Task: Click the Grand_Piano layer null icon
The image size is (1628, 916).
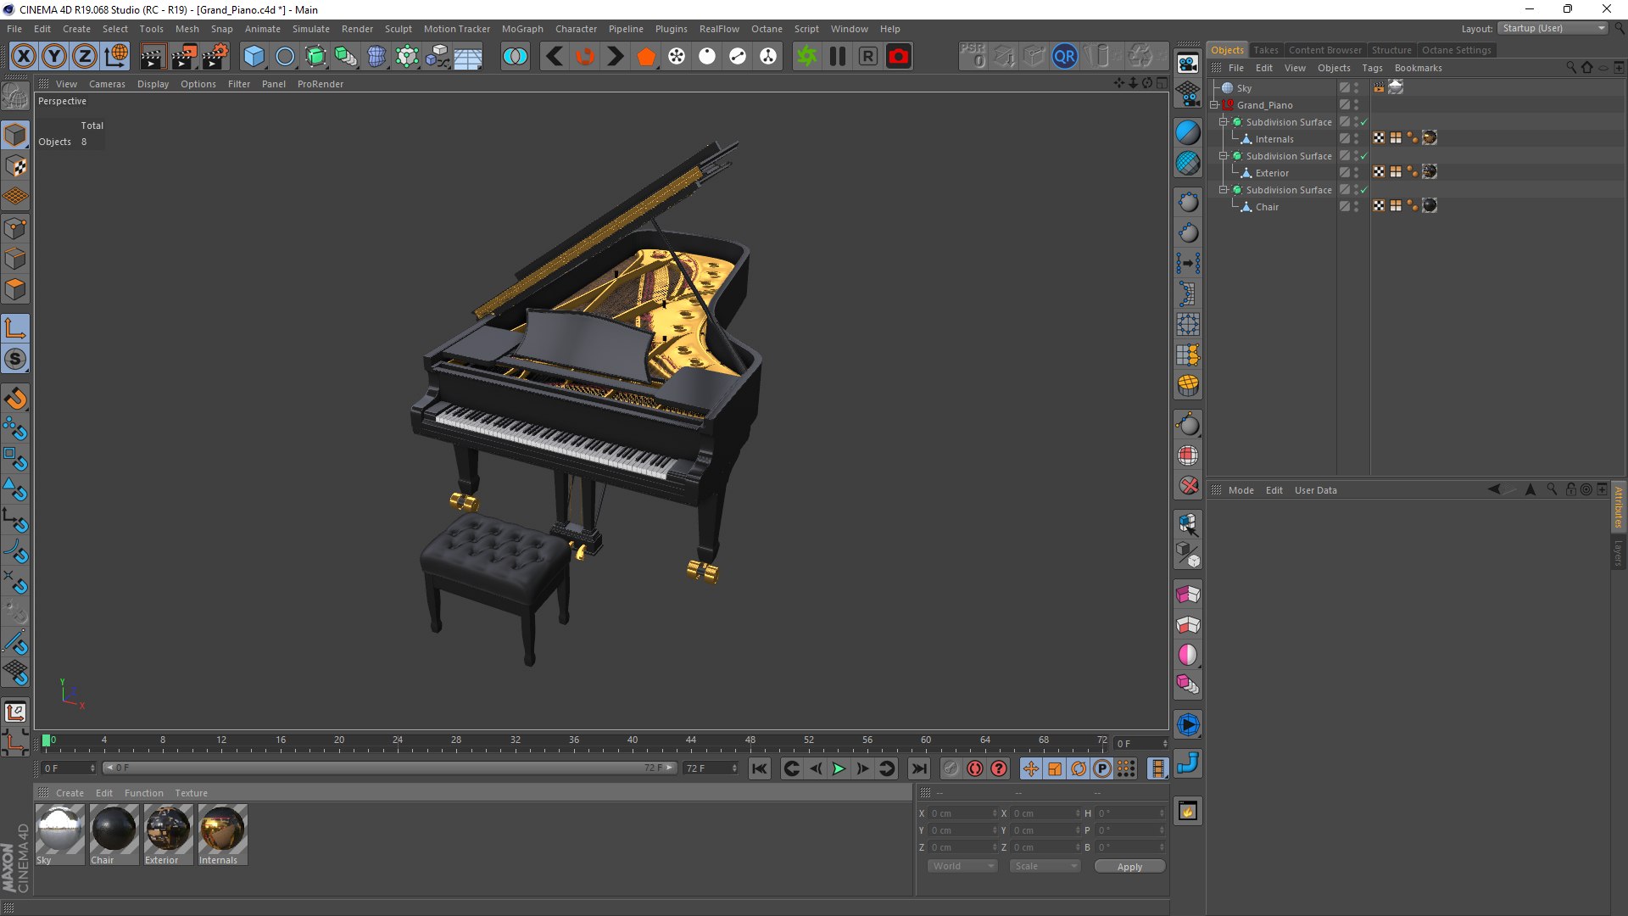Action: [x=1227, y=105]
